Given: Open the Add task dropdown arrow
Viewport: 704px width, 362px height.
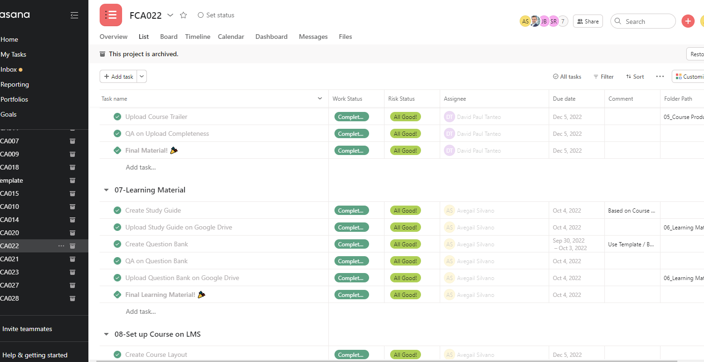Looking at the screenshot, I should [x=142, y=76].
